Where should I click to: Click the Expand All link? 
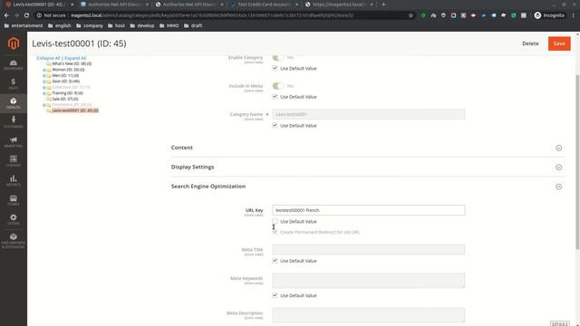(x=75, y=58)
